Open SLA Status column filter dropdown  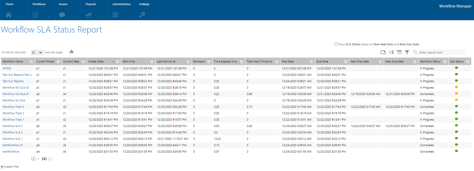468,62
